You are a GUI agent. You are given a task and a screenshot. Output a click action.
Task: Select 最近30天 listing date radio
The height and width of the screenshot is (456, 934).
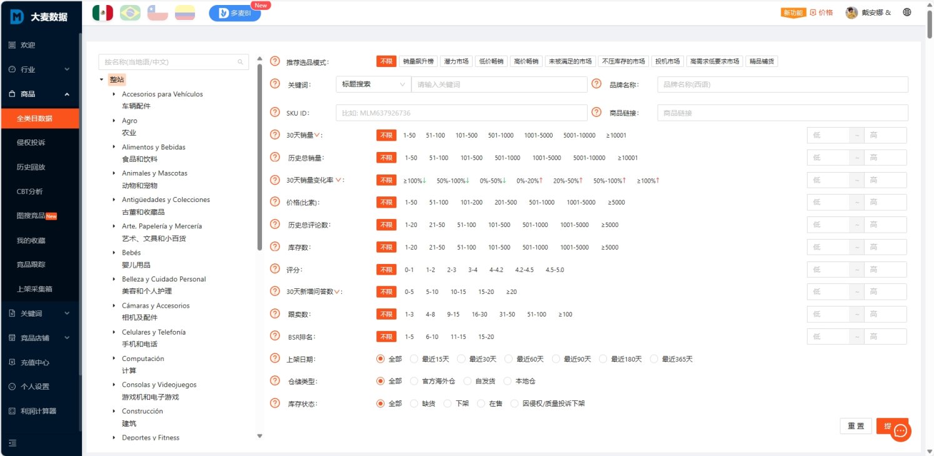(x=461, y=359)
